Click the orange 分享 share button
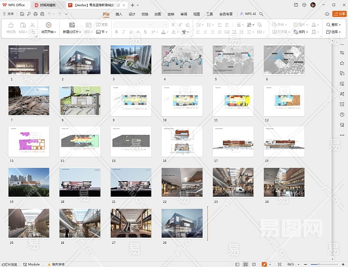348x267 pixels. (340, 14)
